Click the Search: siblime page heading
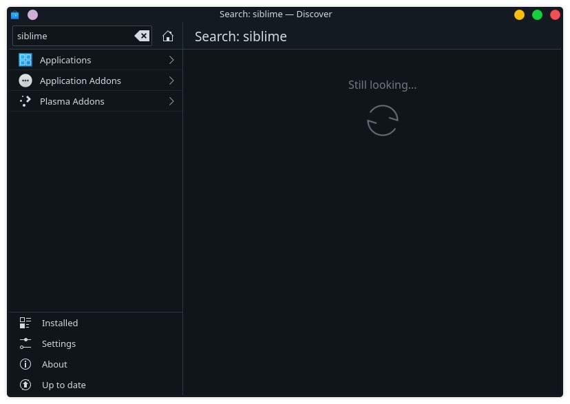This screenshot has height=404, width=570. [x=241, y=36]
